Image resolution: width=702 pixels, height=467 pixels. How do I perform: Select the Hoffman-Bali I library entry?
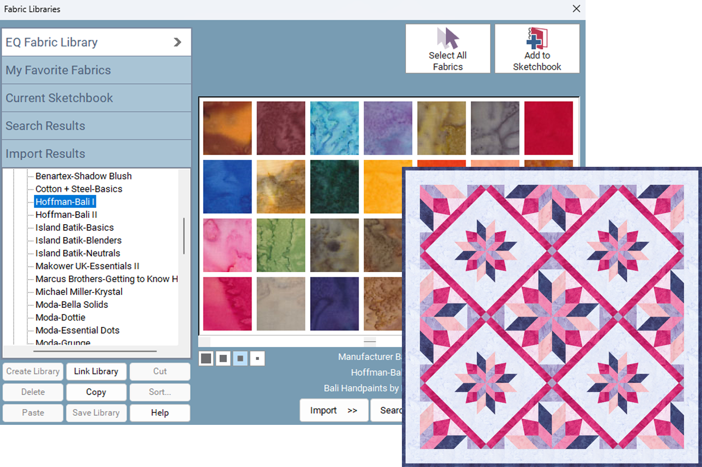pos(65,202)
